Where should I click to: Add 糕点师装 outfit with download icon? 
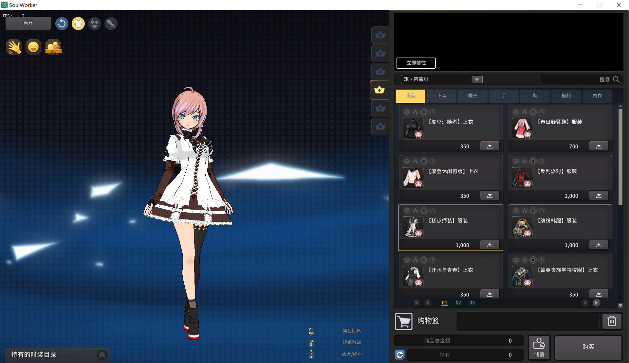(490, 245)
